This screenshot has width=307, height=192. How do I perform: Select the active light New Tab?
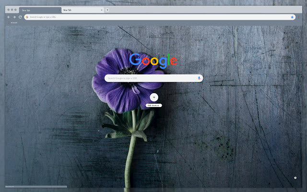pos(82,10)
